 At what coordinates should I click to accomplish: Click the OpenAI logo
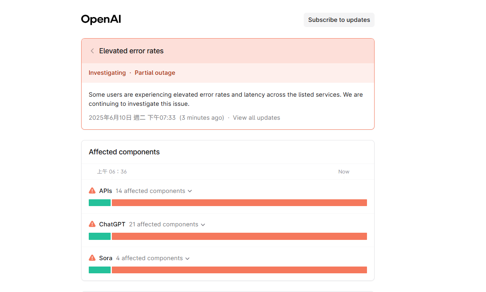tap(101, 19)
